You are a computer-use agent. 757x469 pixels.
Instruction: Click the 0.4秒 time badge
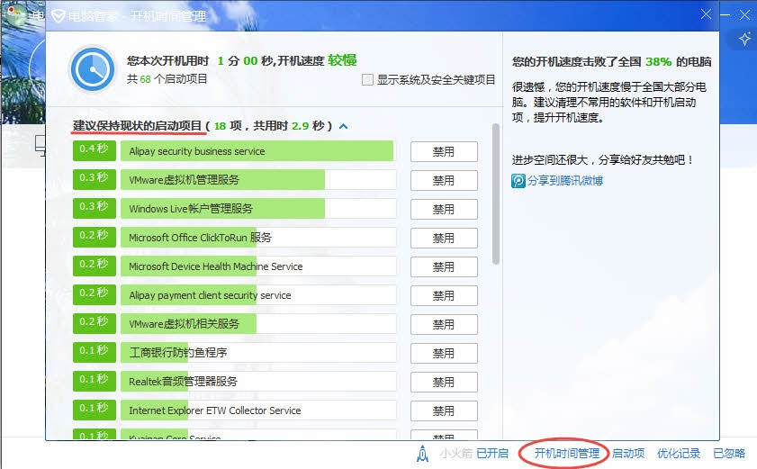[95, 150]
